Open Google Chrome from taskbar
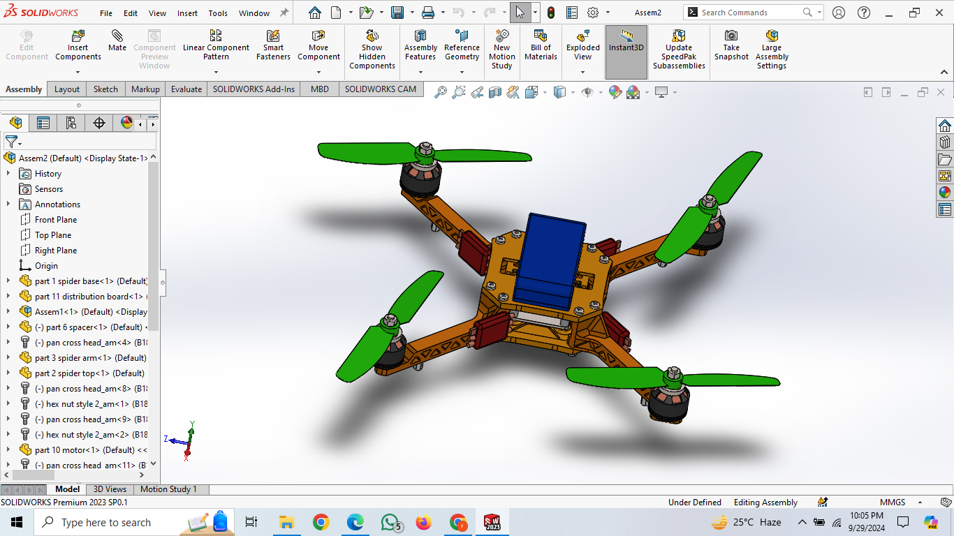This screenshot has height=536, width=954. [321, 522]
